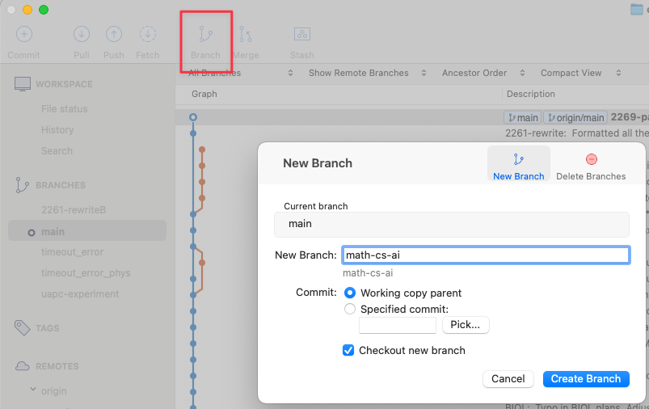649x409 pixels.
Task: Click the Cancel button
Action: [x=508, y=378]
